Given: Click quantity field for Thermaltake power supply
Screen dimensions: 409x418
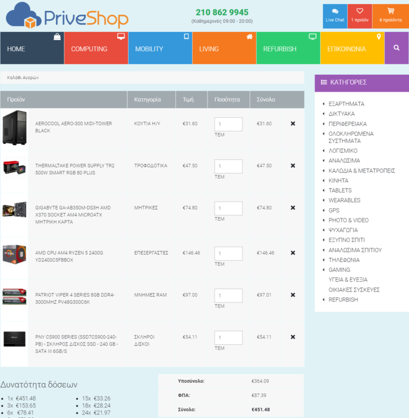Looking at the screenshot, I should 229,167.
